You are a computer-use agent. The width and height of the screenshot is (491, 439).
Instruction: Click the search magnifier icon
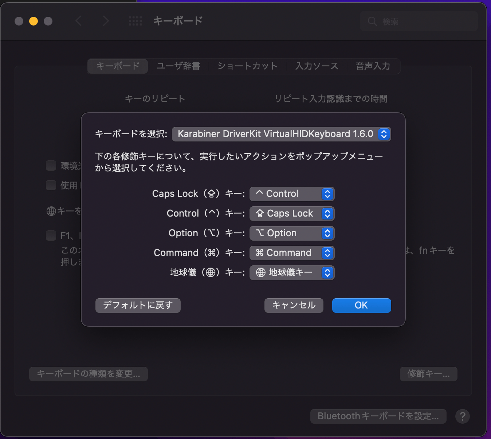click(x=372, y=21)
